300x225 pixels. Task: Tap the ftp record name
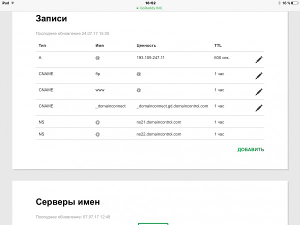click(x=97, y=74)
